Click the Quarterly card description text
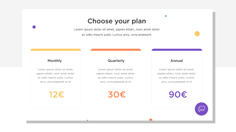Image resolution: width=236 pixels, height=132 pixels. (x=115, y=76)
